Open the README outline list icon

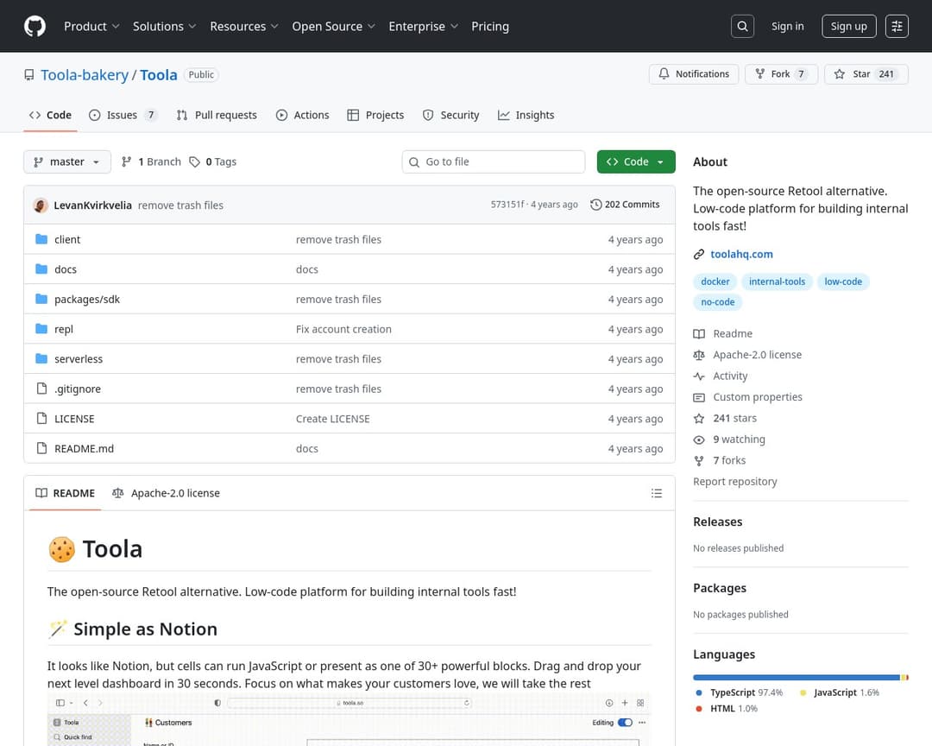click(x=657, y=493)
